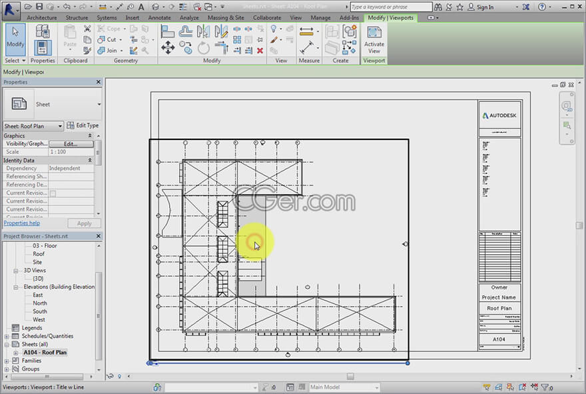
Task: Click the filter icon in status bar
Action: [546, 387]
